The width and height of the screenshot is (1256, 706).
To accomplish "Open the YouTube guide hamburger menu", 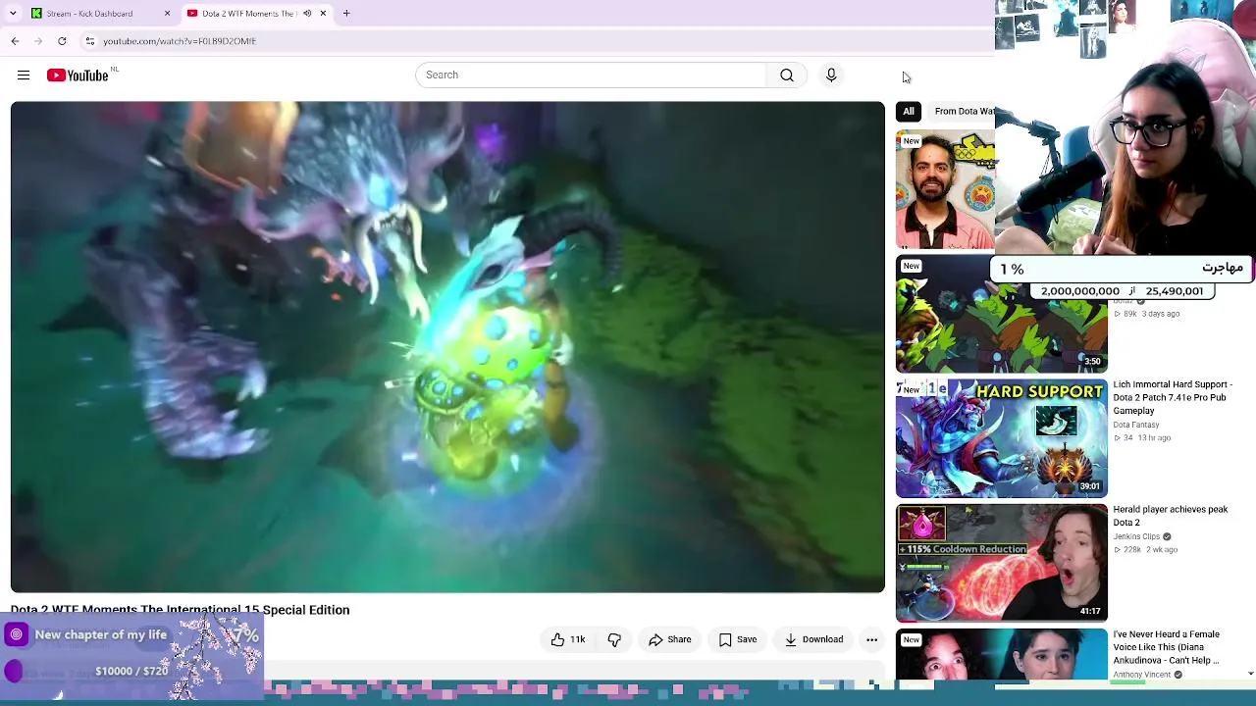I will (24, 76).
